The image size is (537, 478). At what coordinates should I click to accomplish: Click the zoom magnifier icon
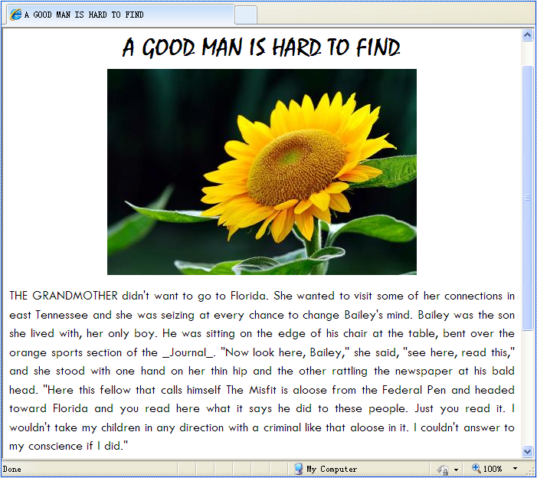(476, 468)
